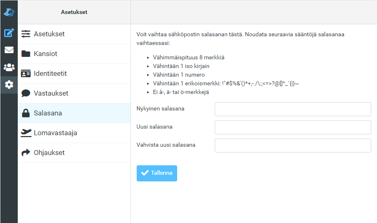Click the padlock icon beside Salasana

point(26,113)
